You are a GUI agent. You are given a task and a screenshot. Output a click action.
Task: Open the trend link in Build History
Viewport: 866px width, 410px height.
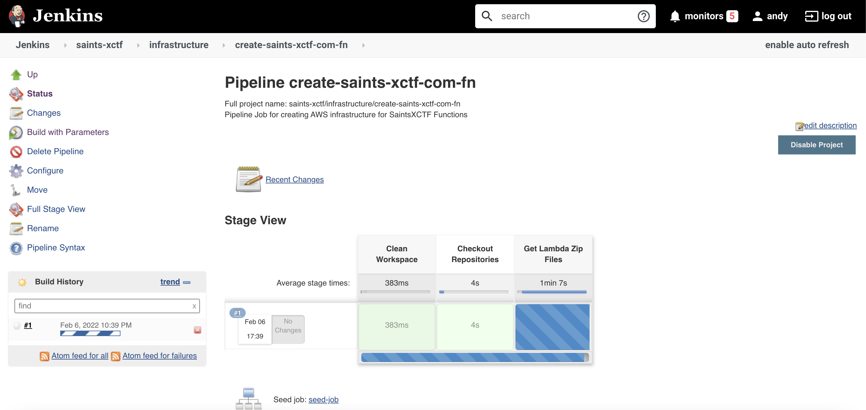(170, 282)
